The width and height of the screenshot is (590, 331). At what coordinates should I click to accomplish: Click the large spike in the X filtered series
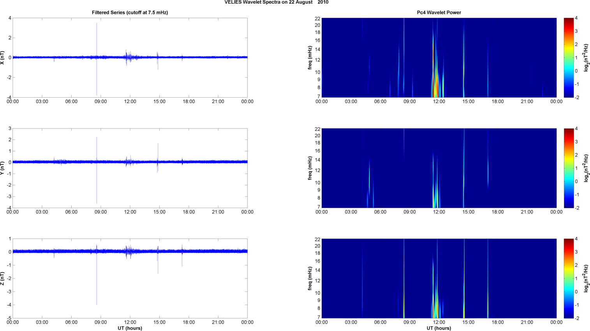click(97, 39)
